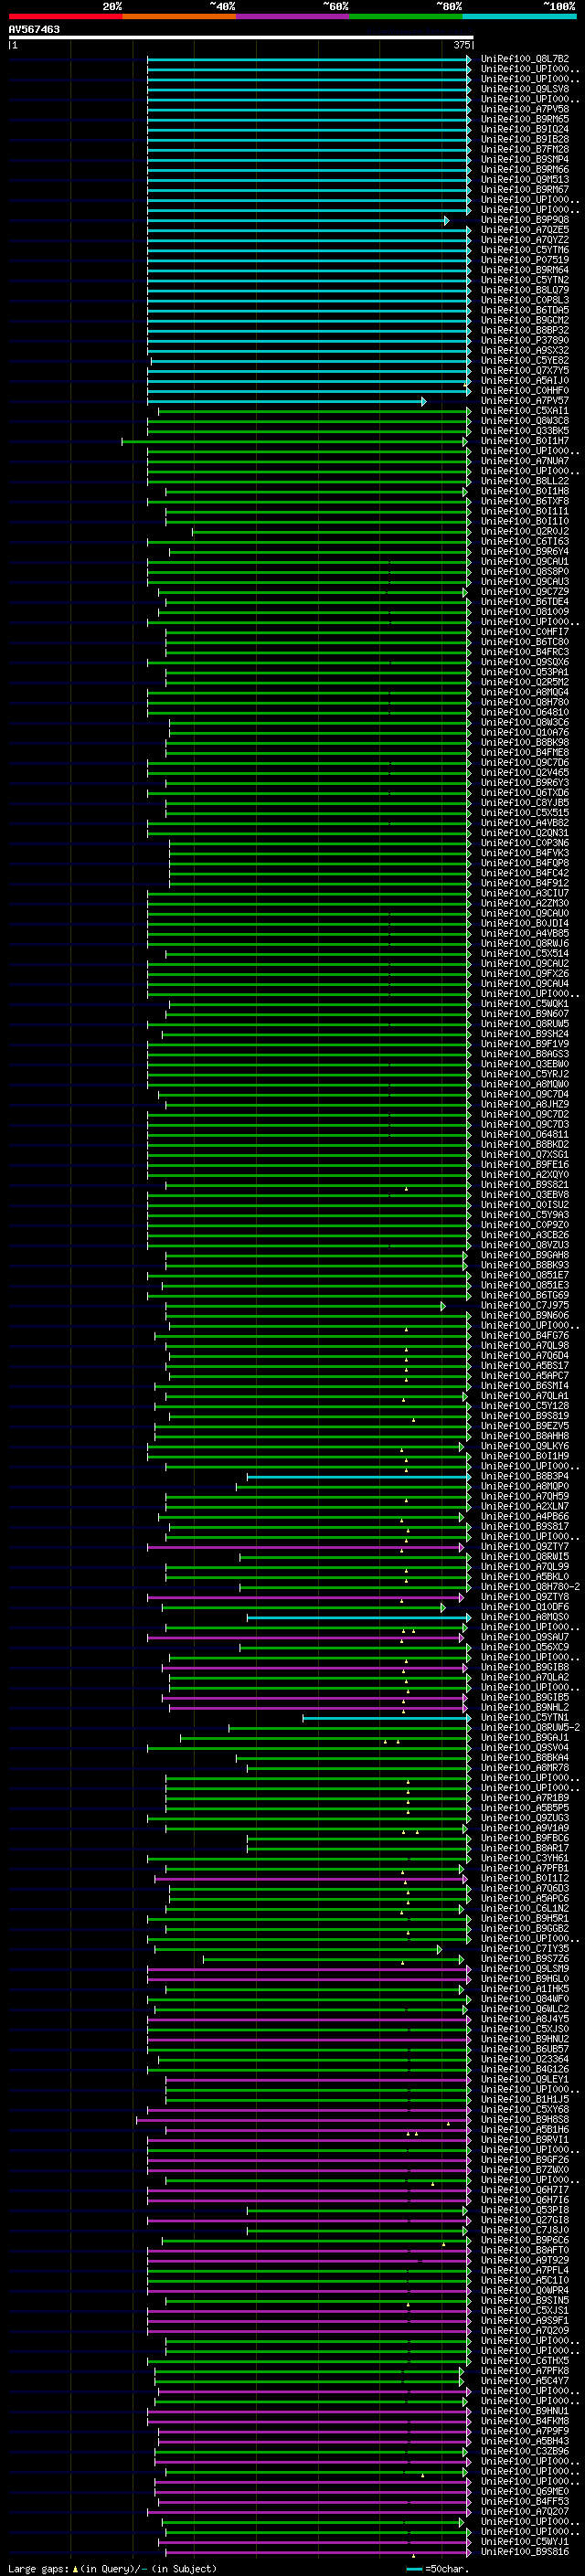585x2576 pixels.
Task: Click the short cyan bar for UniRef100_C5YTN1
Action: (x=387, y=1718)
